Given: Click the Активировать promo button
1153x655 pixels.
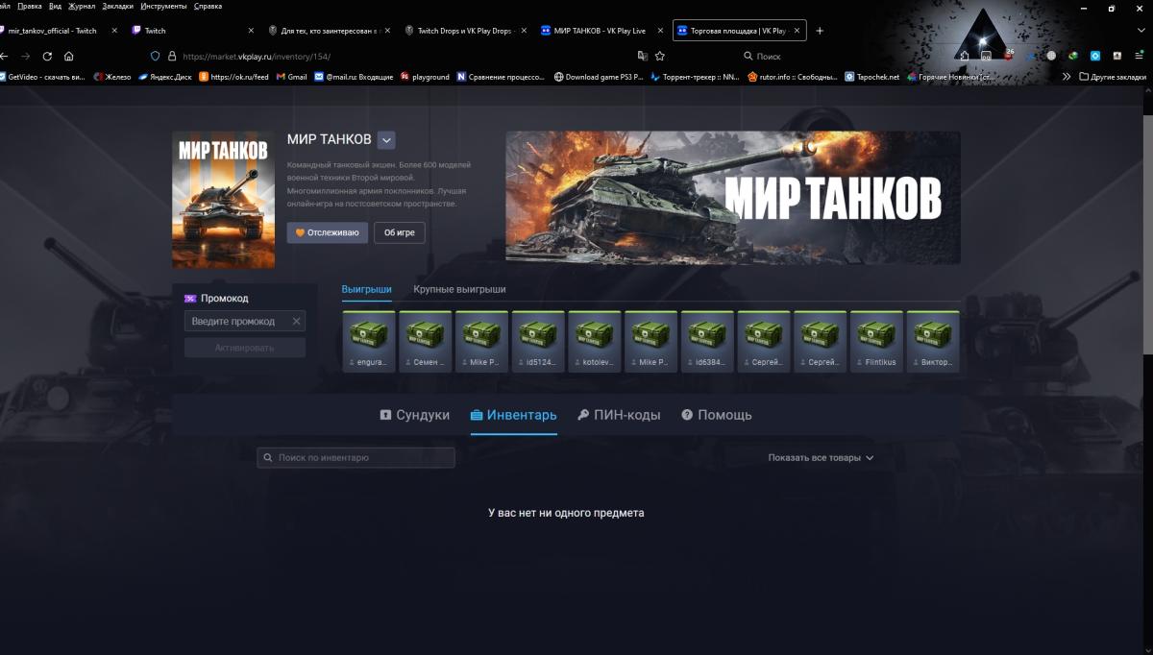Looking at the screenshot, I should [x=245, y=348].
